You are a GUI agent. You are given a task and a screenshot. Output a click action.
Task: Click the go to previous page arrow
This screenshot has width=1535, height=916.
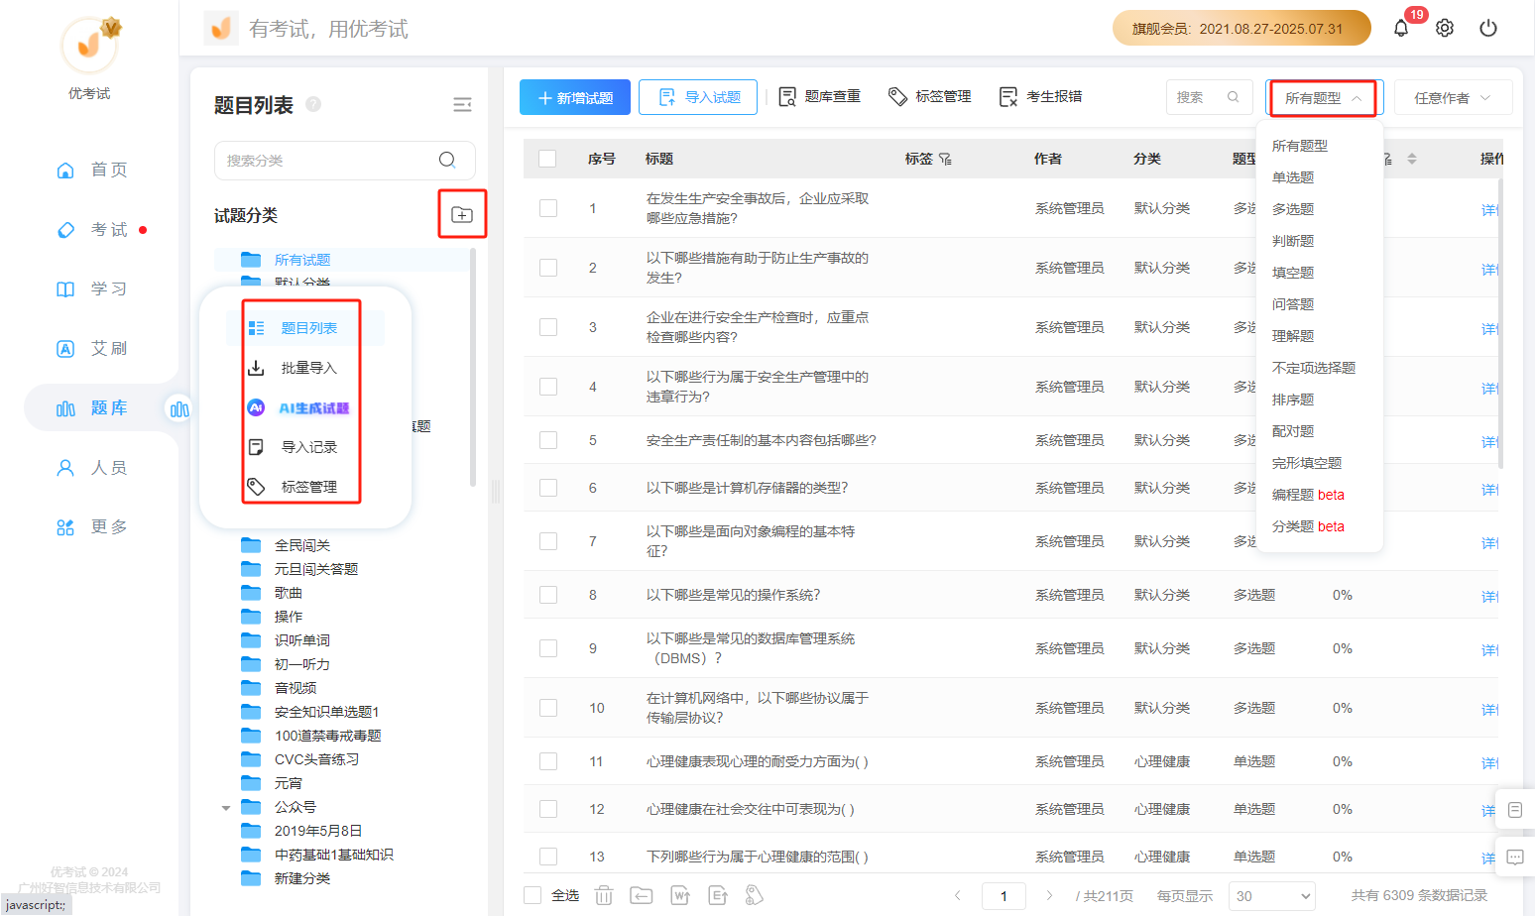point(958,895)
